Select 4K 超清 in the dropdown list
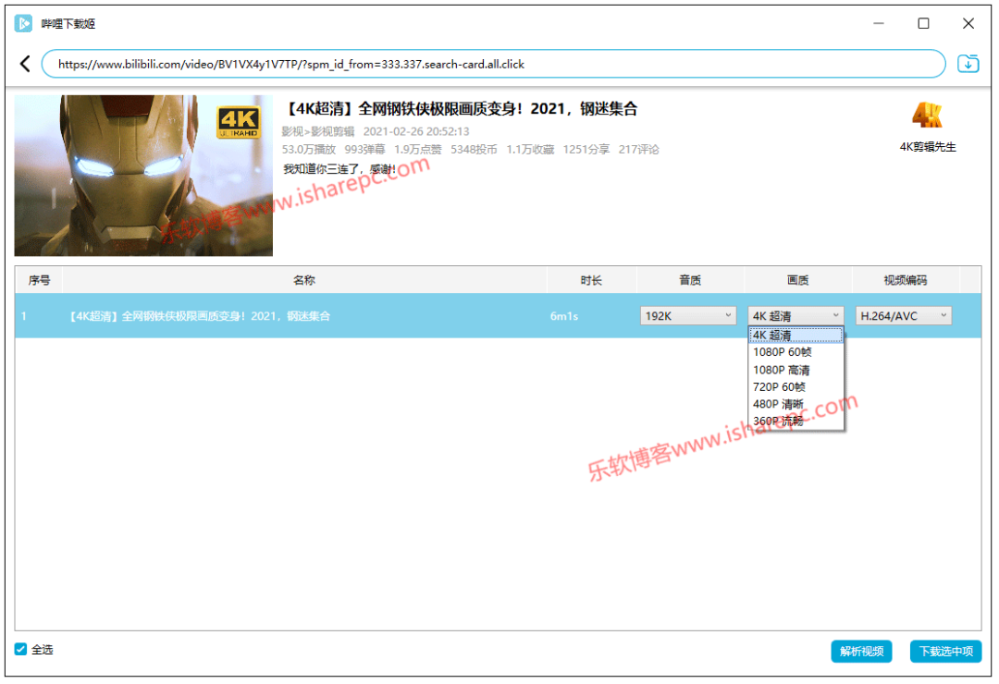 (x=795, y=335)
